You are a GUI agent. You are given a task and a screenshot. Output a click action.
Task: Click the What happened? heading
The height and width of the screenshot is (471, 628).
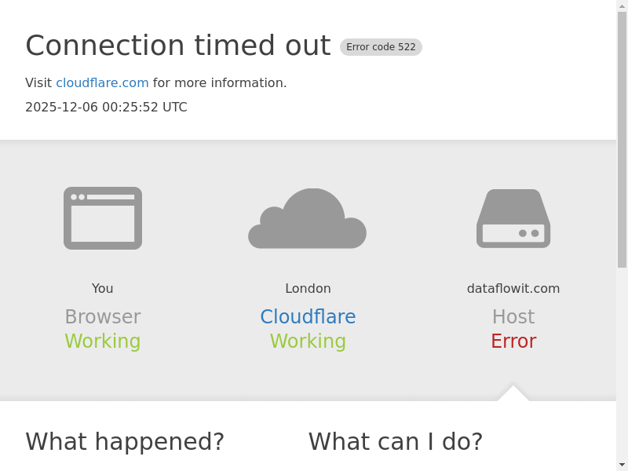[x=125, y=442]
